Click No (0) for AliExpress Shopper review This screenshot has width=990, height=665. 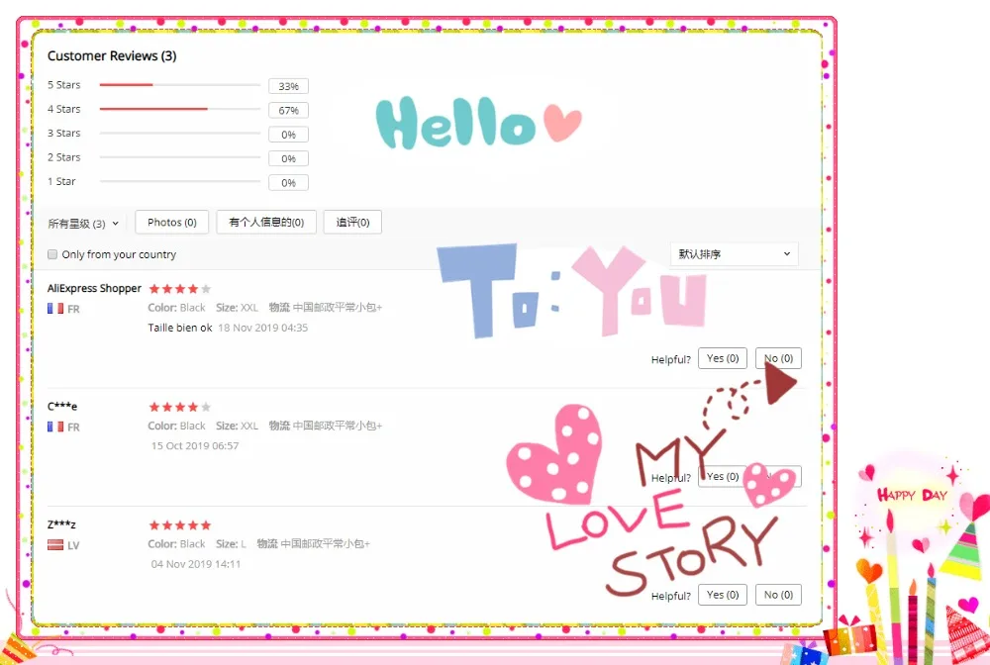778,358
